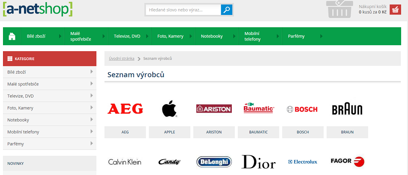Click the Apple brand logo

coord(169,109)
